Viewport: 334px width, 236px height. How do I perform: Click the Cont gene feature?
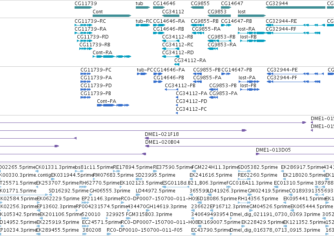click(x=112, y=16)
